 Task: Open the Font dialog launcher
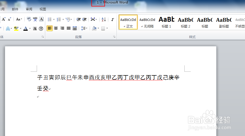[43, 37]
